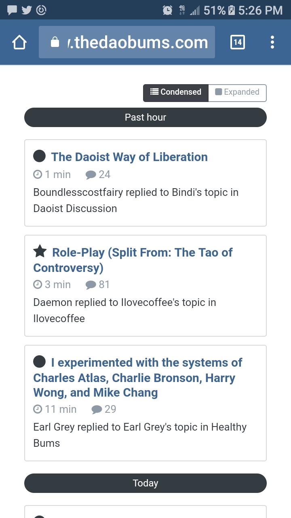Tap the 29 replies count
This screenshot has width=291, height=518.
pyautogui.click(x=110, y=409)
